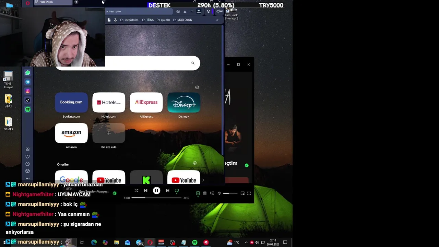Open Microsoft Edge from the taskbar
Image resolution: width=439 pixels, height=247 pixels.
94,243
